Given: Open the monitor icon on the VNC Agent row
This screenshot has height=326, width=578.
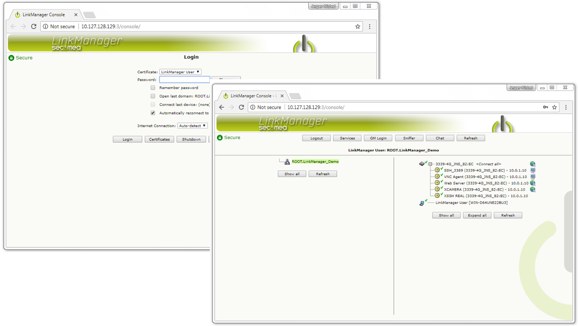Looking at the screenshot, I should [x=533, y=177].
